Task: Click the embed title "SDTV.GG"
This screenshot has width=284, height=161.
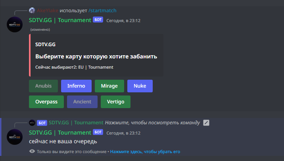Action: (45, 45)
